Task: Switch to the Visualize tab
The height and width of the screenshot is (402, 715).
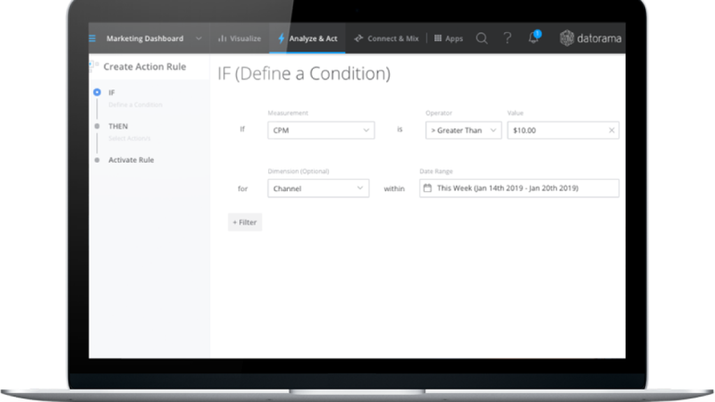Action: coord(239,38)
